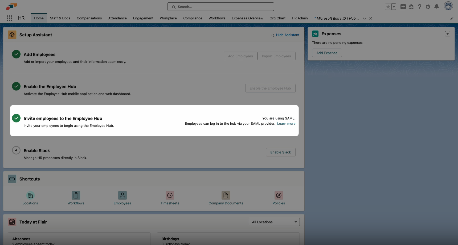Switch to the Compensations tab

tap(89, 18)
